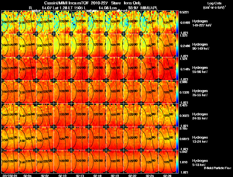Viewport: 233px width, 177px height.
Task: Open the 90-149 keV image above 02:13
Action: [80, 46]
